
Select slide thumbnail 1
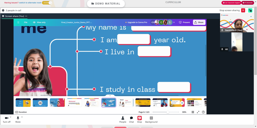click(x=23, y=103)
